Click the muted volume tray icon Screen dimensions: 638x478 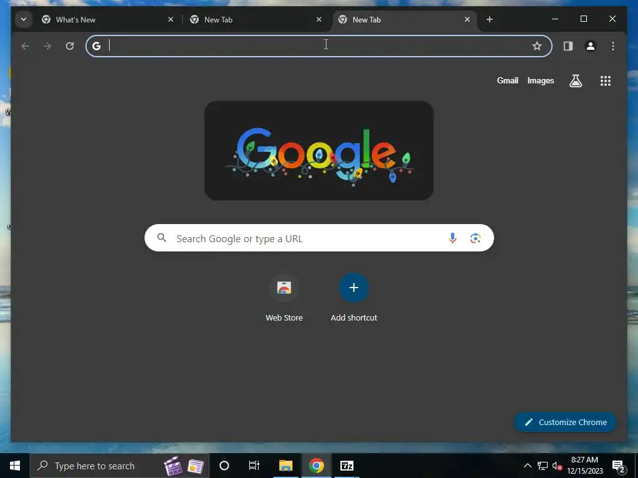click(557, 466)
